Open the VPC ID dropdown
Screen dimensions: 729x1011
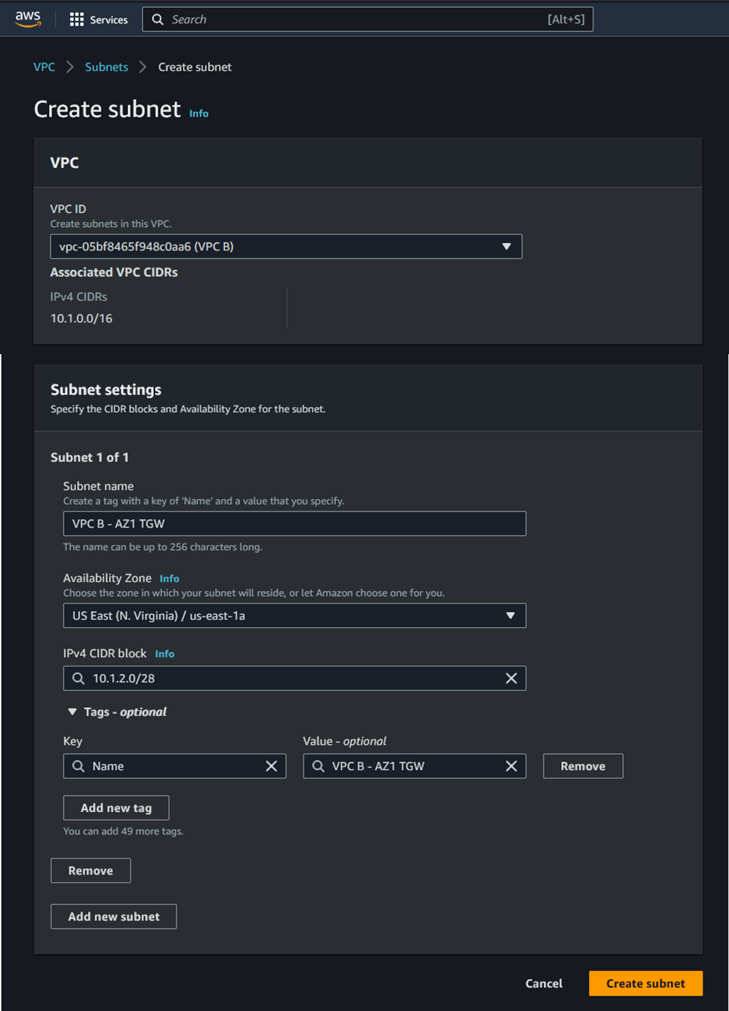coord(286,246)
